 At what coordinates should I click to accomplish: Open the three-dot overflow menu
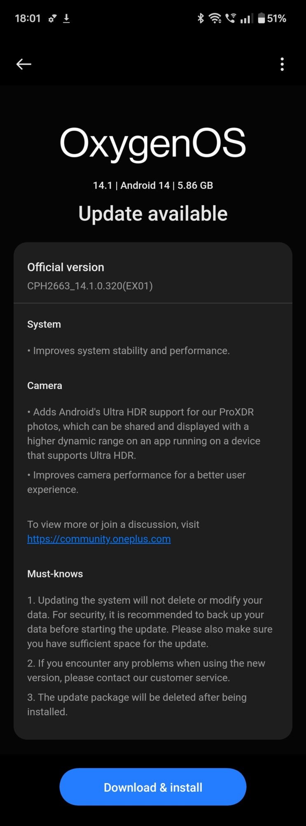[282, 64]
